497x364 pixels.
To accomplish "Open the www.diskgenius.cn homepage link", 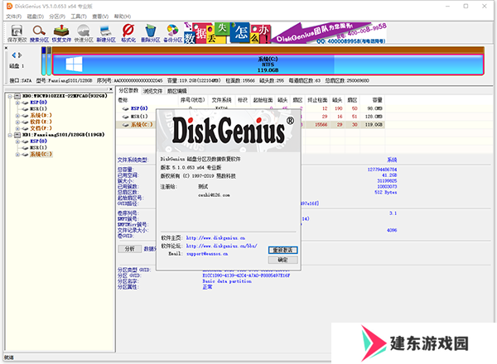I will [x=215, y=237].
